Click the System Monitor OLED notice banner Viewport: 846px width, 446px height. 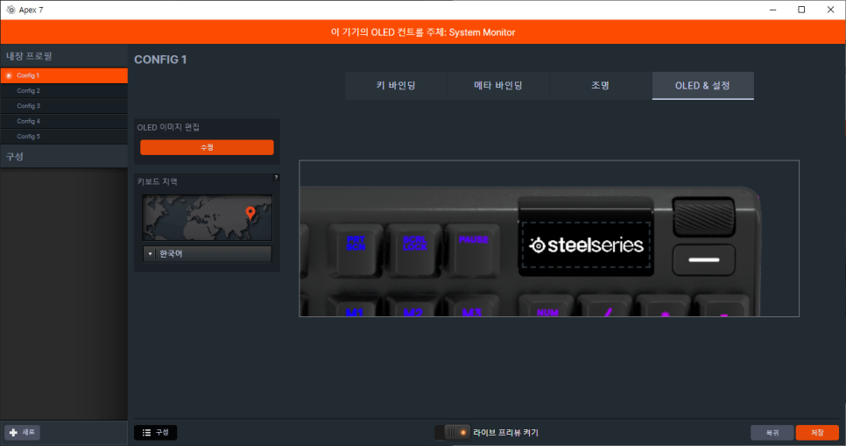[423, 32]
